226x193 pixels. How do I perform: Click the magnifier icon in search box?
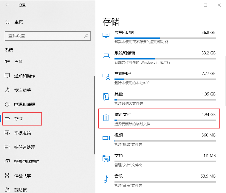[86, 36]
